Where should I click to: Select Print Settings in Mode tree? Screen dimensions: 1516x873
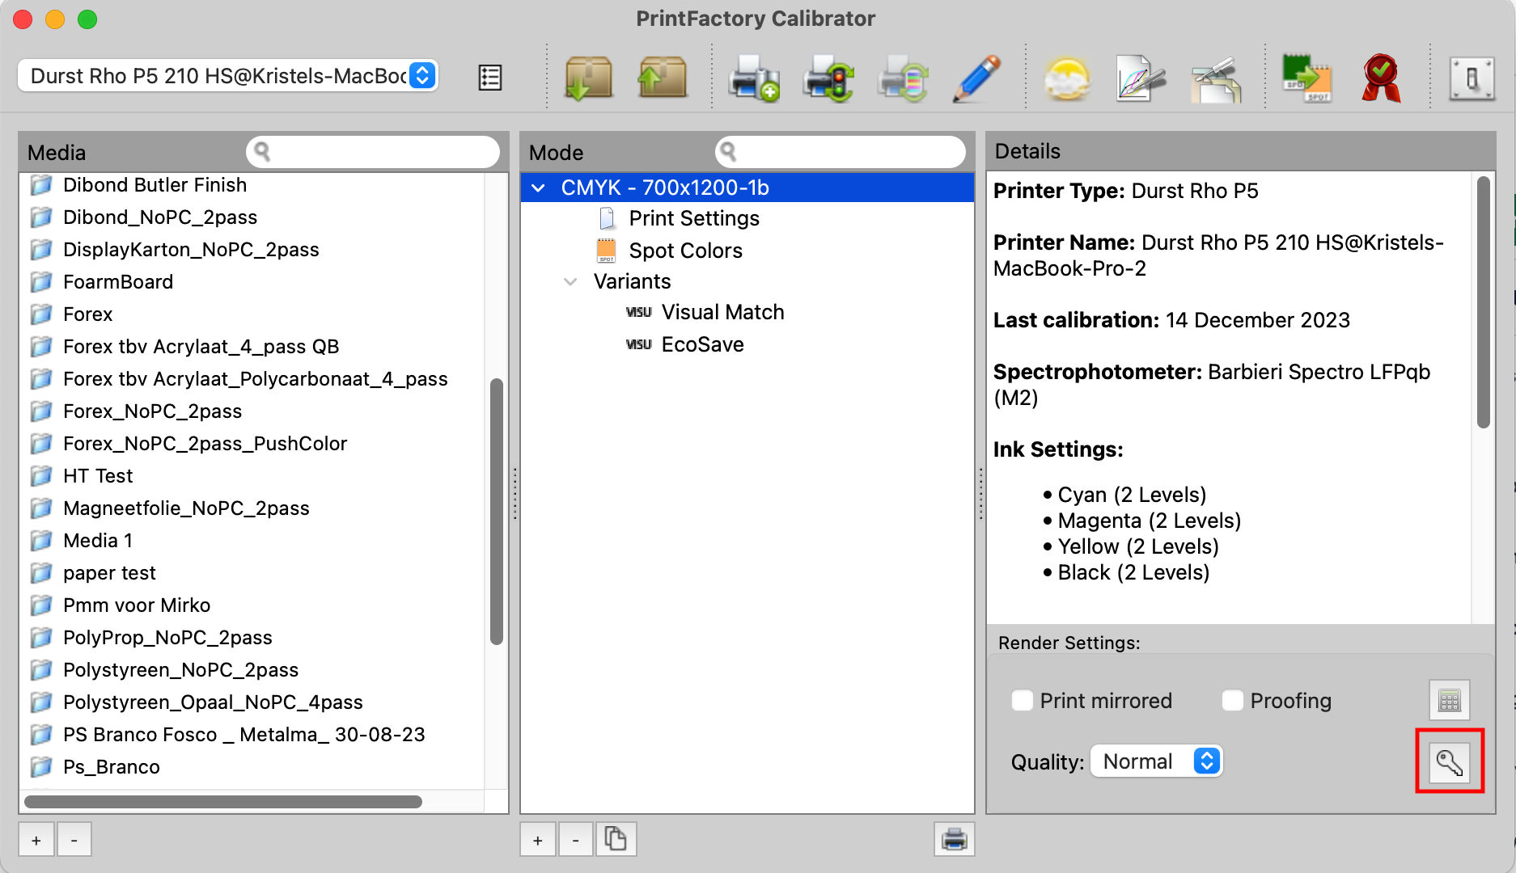[694, 218]
